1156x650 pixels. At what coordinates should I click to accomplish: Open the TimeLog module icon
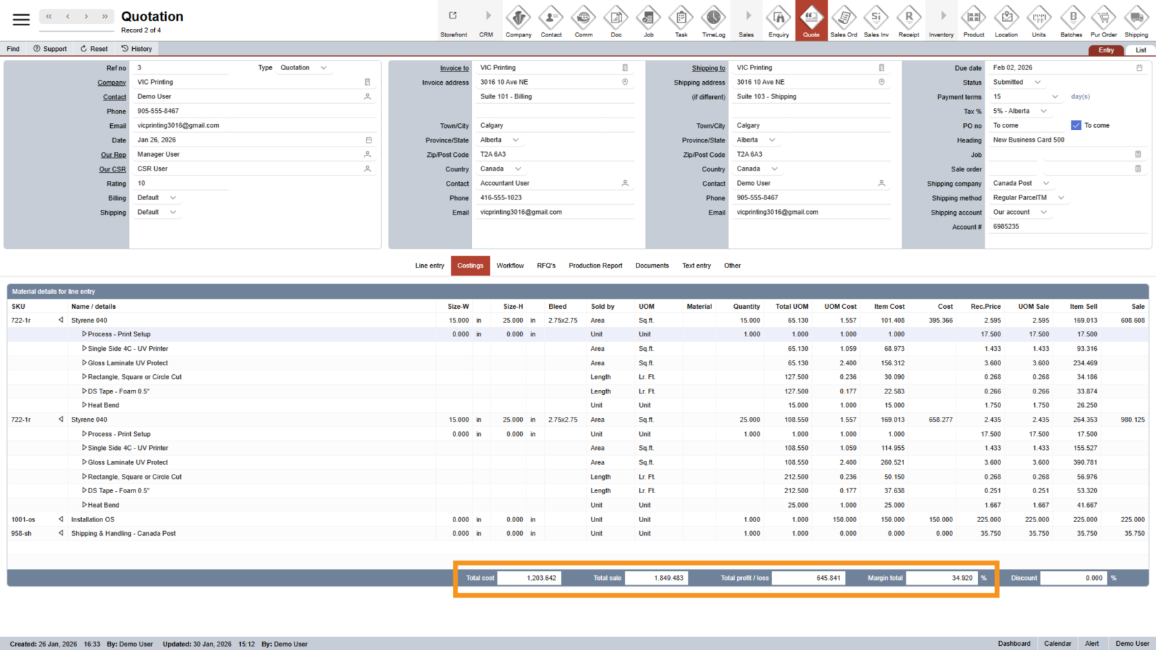pos(713,20)
